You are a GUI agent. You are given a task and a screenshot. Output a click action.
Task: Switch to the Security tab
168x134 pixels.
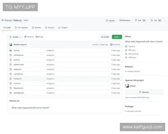50,28
